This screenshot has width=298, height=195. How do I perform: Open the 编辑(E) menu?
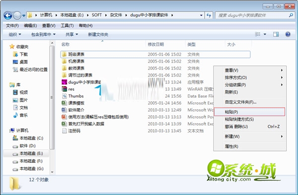[x=30, y=25]
